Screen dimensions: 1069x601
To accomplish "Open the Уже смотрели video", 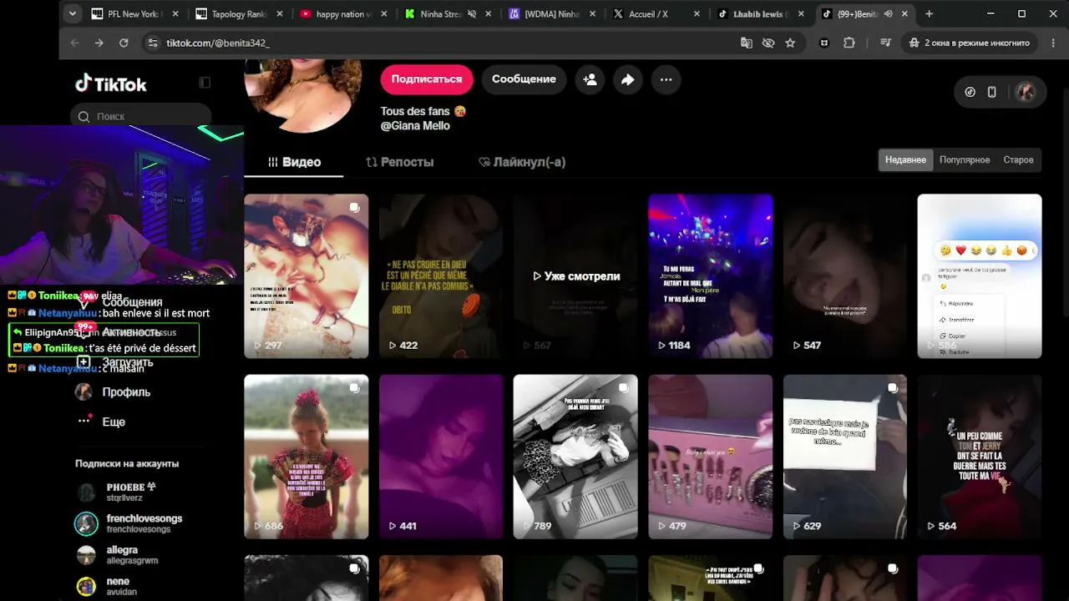I will pos(575,276).
